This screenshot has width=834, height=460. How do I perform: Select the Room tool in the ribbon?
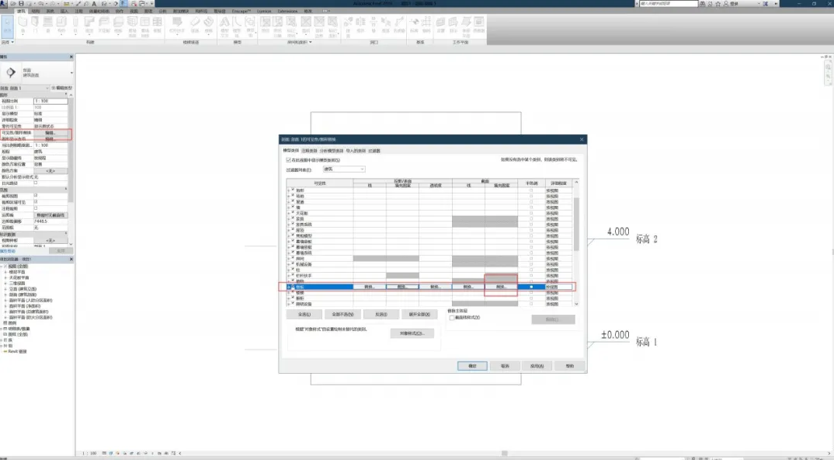point(266,25)
